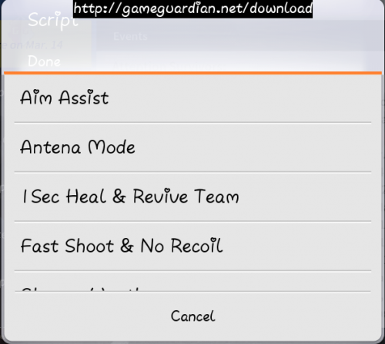This screenshot has width=385, height=344.
Task: Choose Antena Mode from the list
Action: tap(192, 147)
